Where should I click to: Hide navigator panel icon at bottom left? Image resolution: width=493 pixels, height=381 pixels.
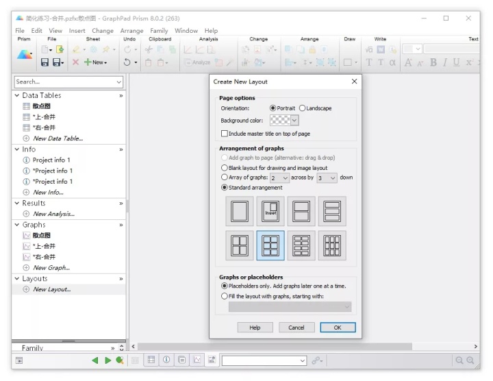(19, 360)
